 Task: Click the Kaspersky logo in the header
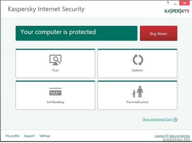[x=177, y=11]
